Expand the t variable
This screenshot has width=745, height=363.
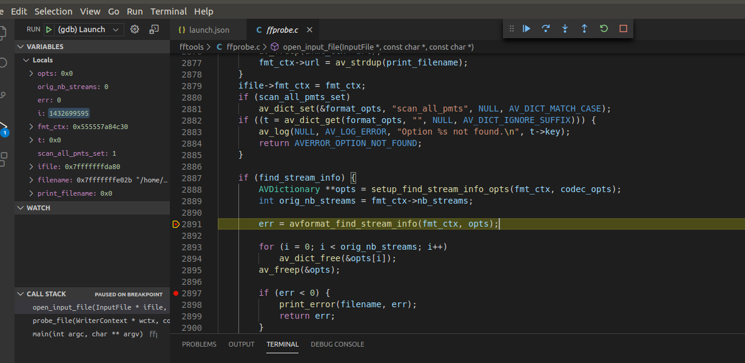(32, 140)
